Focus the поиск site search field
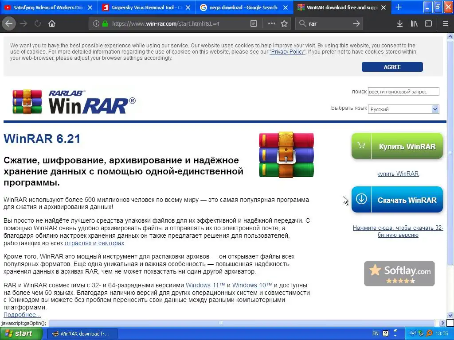This screenshot has width=454, height=340. (x=403, y=91)
